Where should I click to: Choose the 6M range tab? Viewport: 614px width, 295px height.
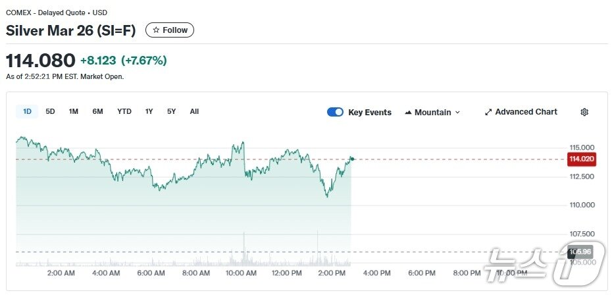click(x=97, y=111)
